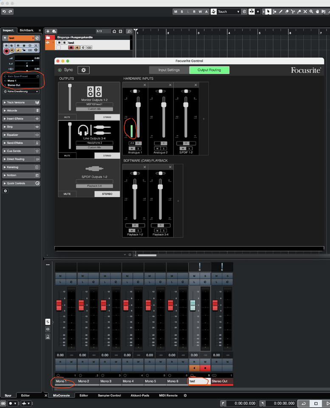The height and width of the screenshot is (408, 330).
Task: Switch to Sichtbark. tab in inspector
Action: point(27,30)
